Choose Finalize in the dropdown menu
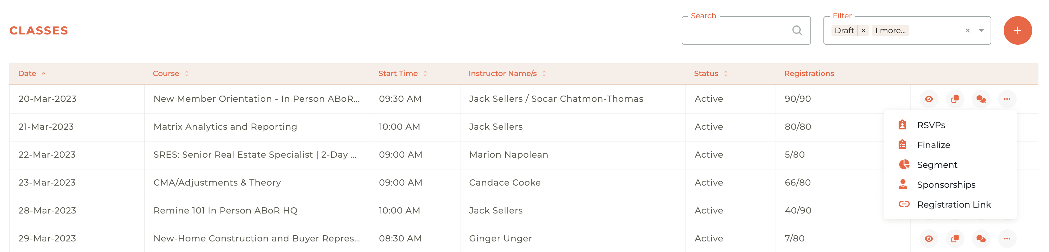 tap(933, 145)
